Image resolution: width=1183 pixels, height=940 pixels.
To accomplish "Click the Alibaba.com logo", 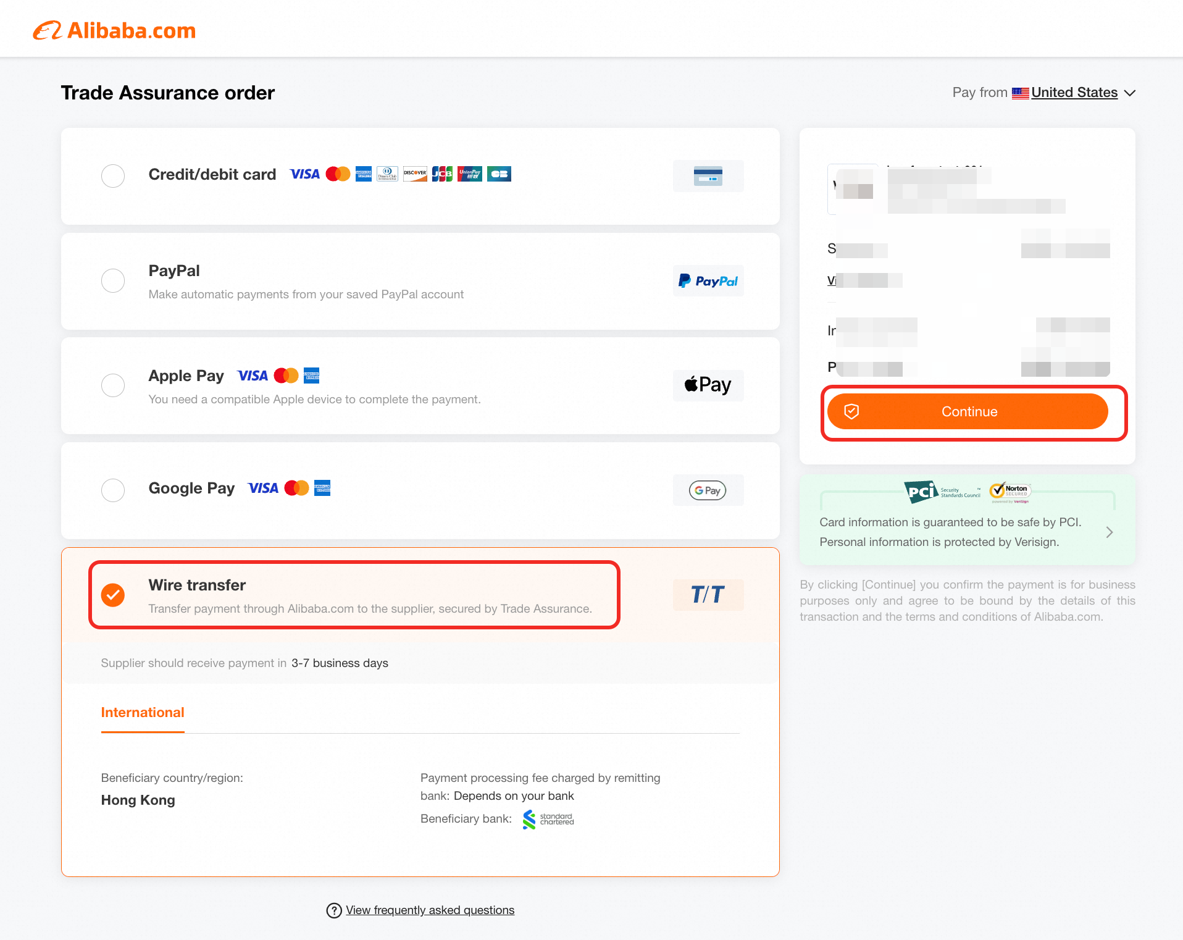I will 114,30.
